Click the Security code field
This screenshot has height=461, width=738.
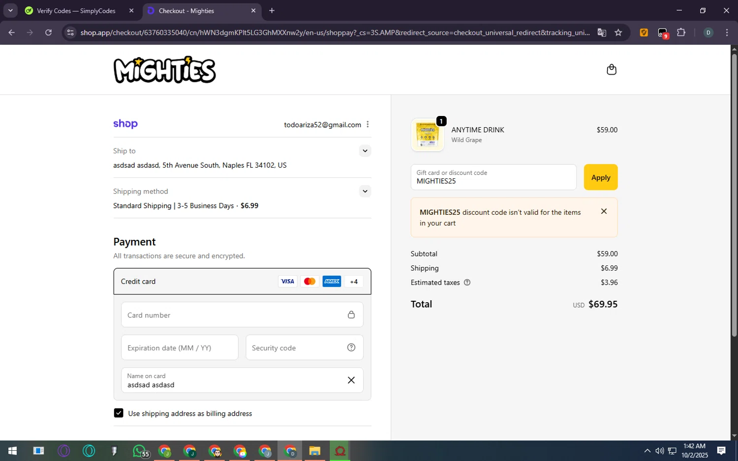[x=305, y=347]
